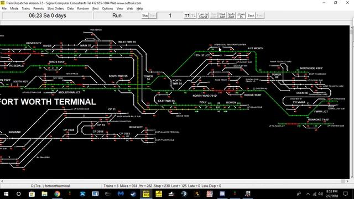Click the Go to Alert button
Viewport: 354px width, 199px height.
click(231, 15)
